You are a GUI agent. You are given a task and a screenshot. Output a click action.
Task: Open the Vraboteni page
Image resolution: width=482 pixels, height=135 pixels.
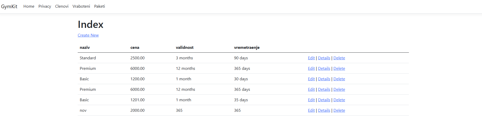tap(81, 6)
